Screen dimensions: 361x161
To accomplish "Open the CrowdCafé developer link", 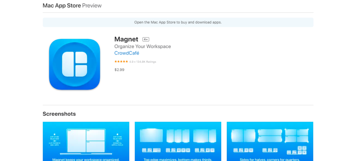I will tap(127, 53).
